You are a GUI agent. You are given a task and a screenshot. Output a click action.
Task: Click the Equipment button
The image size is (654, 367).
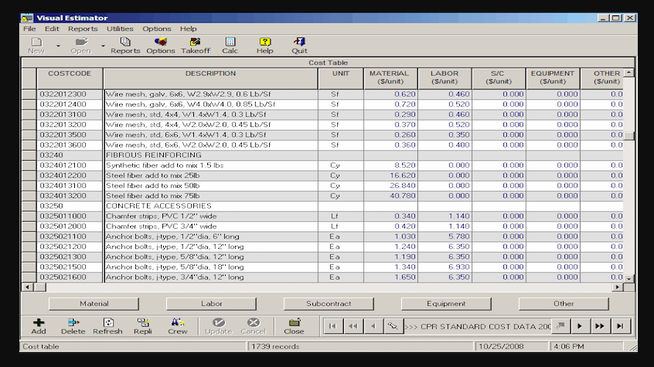446,303
